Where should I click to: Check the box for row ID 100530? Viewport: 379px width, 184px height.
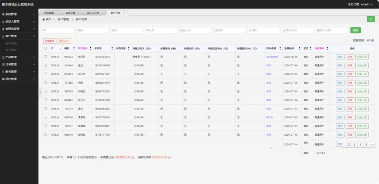pos(45,56)
